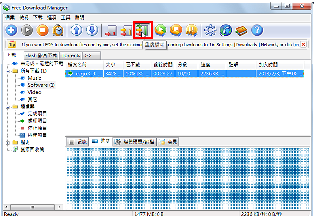Start downloads with the play icon
The width and height of the screenshot is (318, 216).
point(27,30)
